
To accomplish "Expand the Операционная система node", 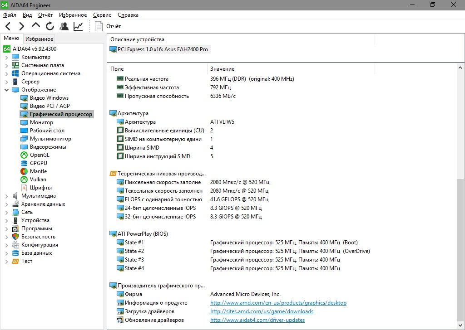I will tap(6, 74).
